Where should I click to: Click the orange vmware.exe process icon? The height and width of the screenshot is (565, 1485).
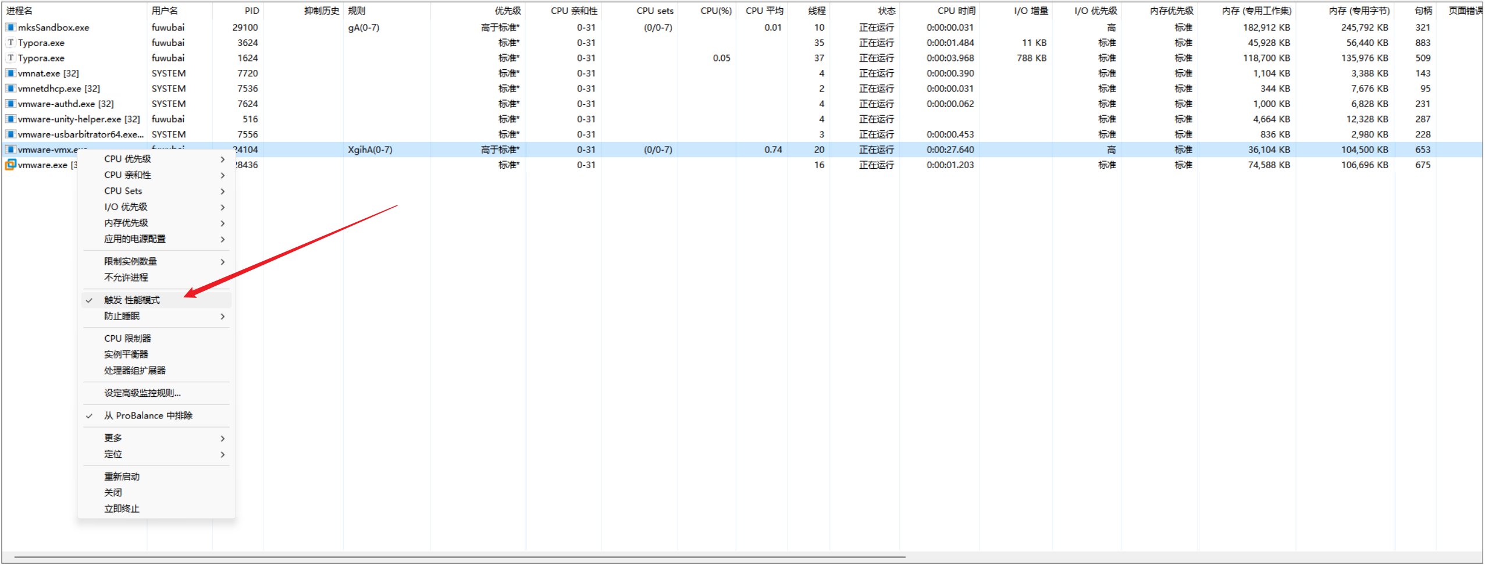coord(10,165)
